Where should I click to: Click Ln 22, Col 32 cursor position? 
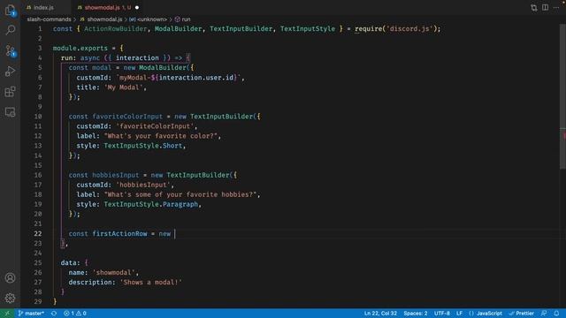(x=380, y=314)
